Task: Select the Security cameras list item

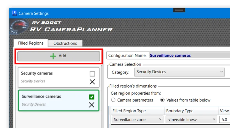Action: pyautogui.click(x=52, y=77)
